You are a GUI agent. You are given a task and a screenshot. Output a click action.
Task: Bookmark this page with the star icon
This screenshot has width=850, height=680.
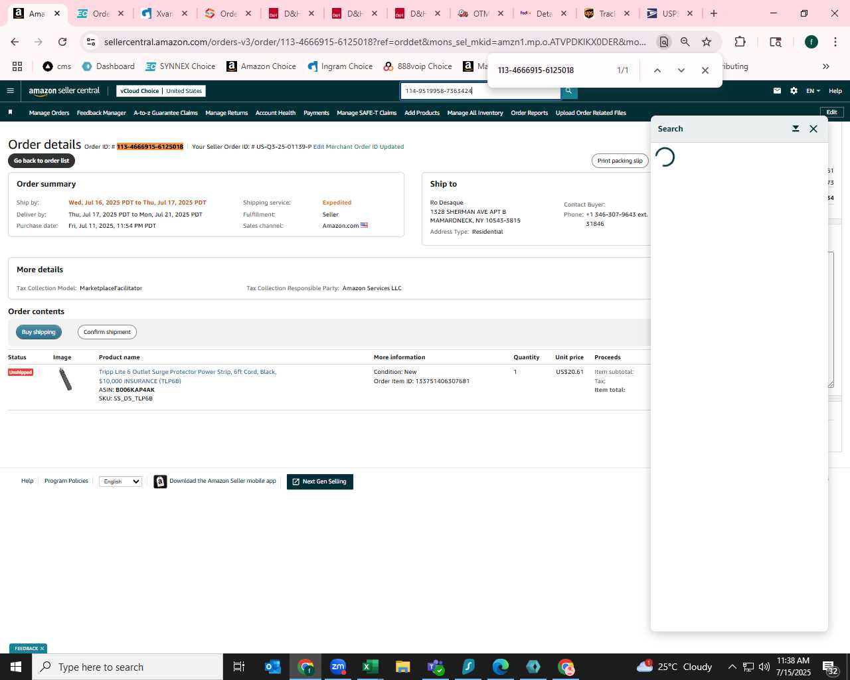(x=707, y=42)
